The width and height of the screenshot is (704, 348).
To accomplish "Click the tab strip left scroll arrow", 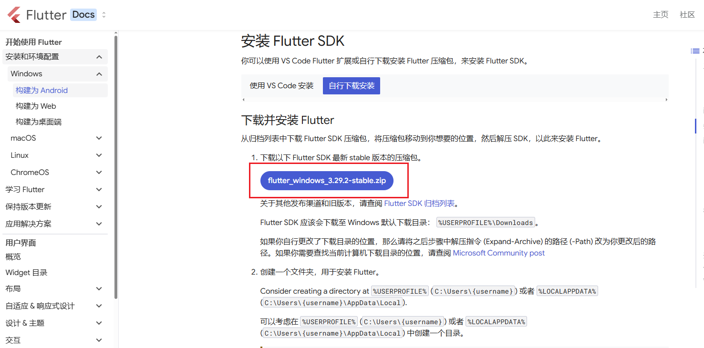I will tap(244, 100).
